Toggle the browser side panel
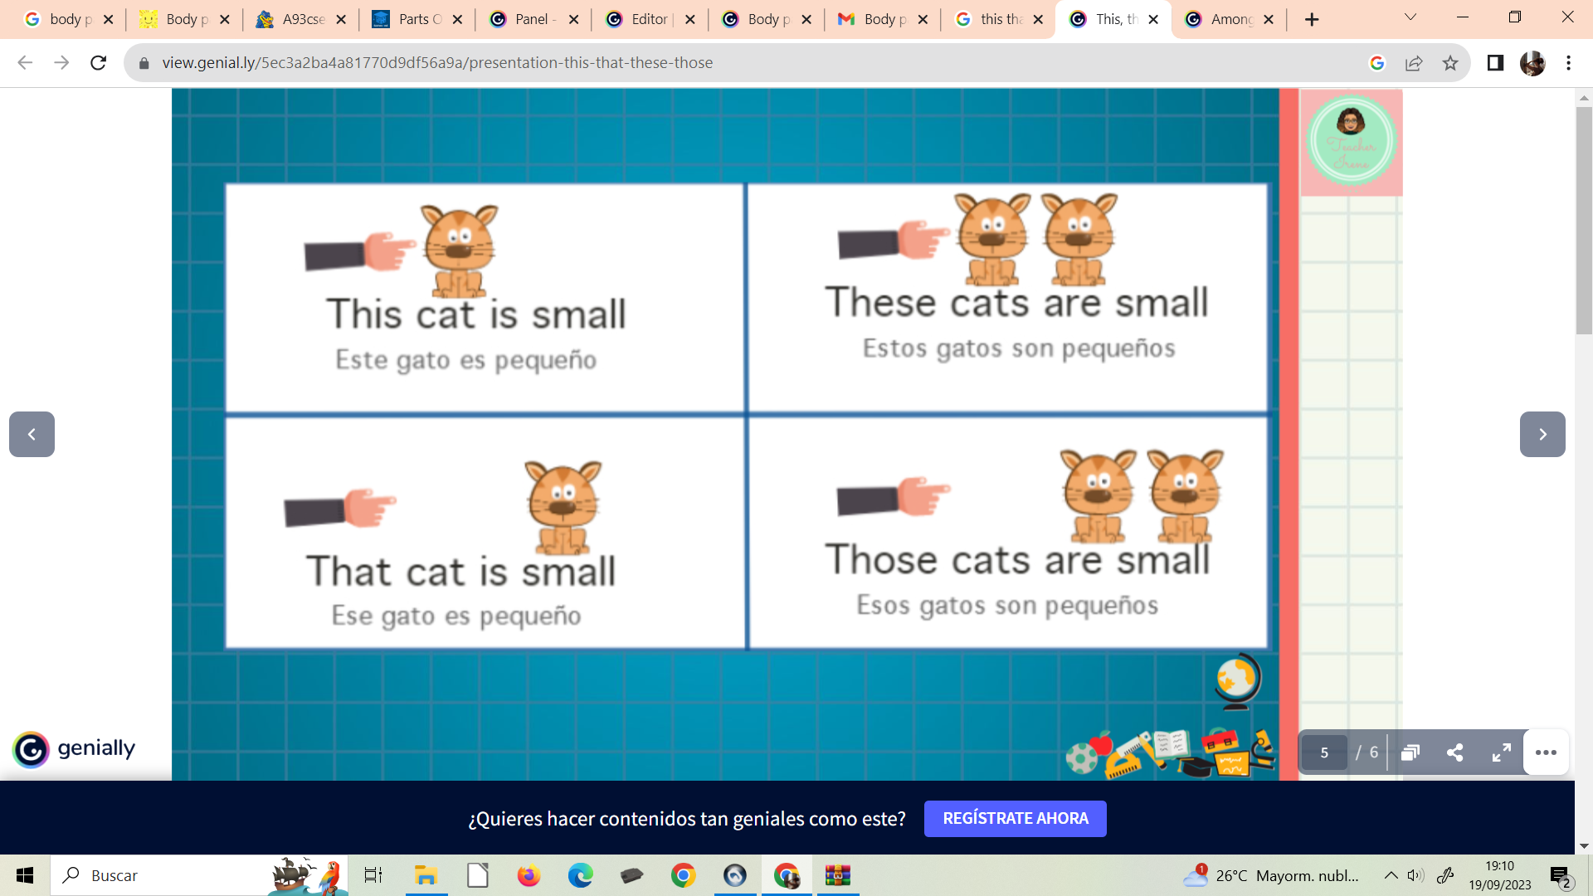 (1495, 63)
